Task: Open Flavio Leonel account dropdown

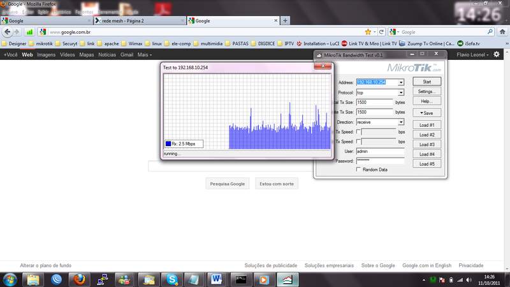Action: tap(472, 55)
